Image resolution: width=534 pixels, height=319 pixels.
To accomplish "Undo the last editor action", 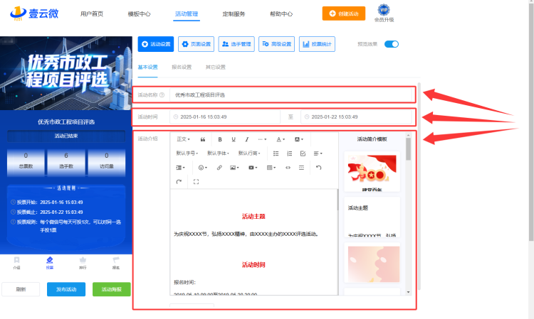I will pos(318,168).
